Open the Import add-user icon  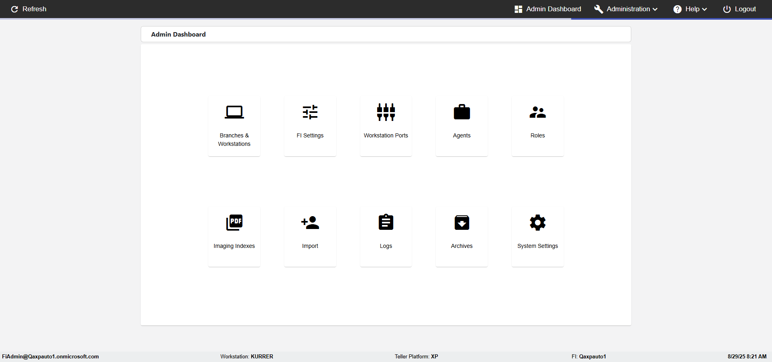click(310, 223)
